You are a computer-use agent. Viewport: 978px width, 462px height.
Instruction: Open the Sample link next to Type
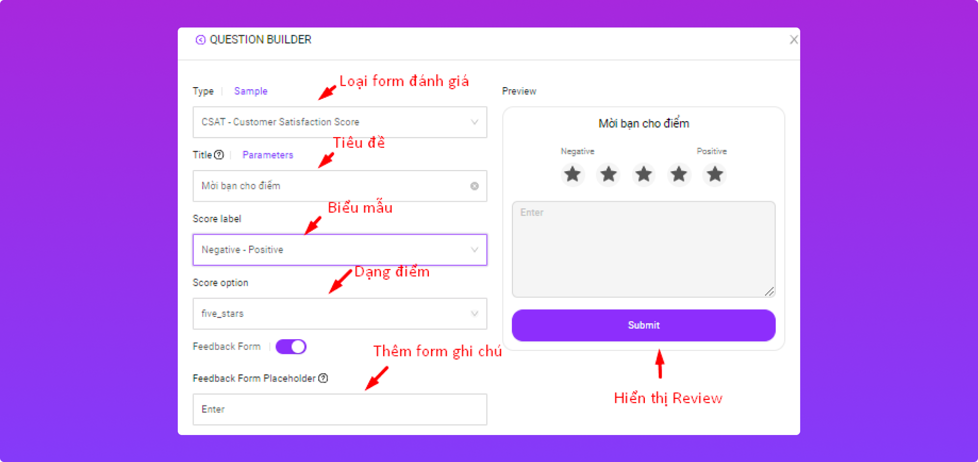click(x=251, y=91)
